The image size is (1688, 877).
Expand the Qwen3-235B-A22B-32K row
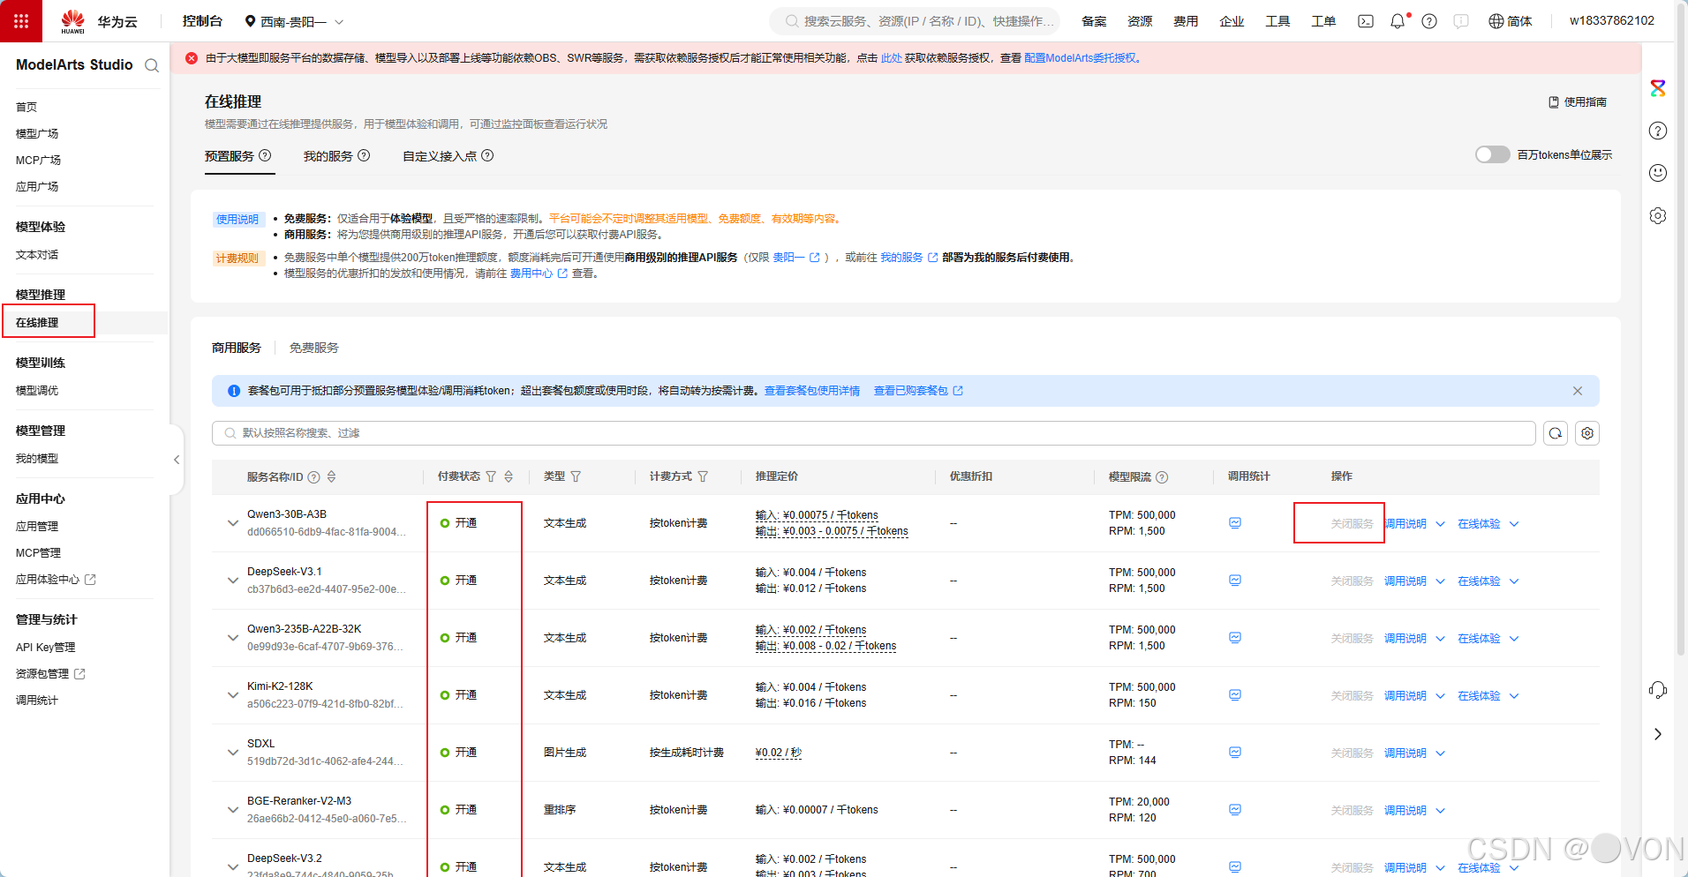click(232, 638)
